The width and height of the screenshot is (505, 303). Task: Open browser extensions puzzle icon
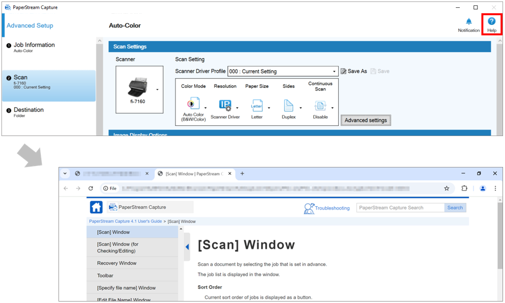point(464,189)
